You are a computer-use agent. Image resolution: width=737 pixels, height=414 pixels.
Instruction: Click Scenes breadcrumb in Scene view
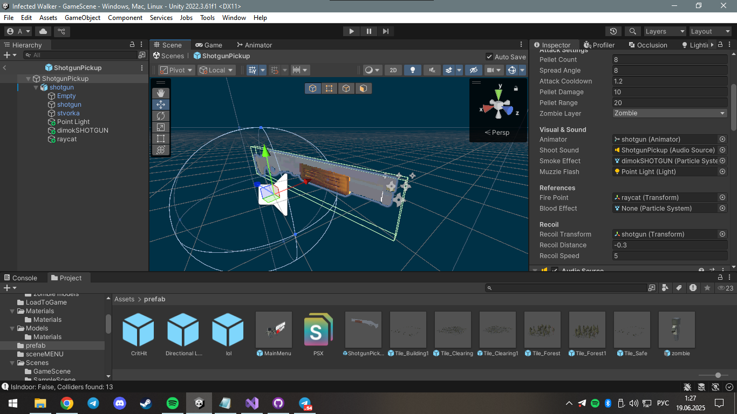click(x=168, y=56)
